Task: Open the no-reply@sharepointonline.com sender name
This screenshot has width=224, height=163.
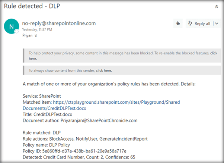Action: [x=59, y=23]
